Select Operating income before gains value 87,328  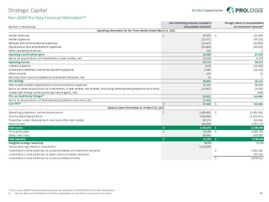pos(259,55)
